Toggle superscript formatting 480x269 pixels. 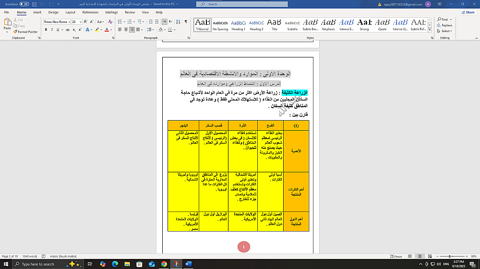point(80,30)
